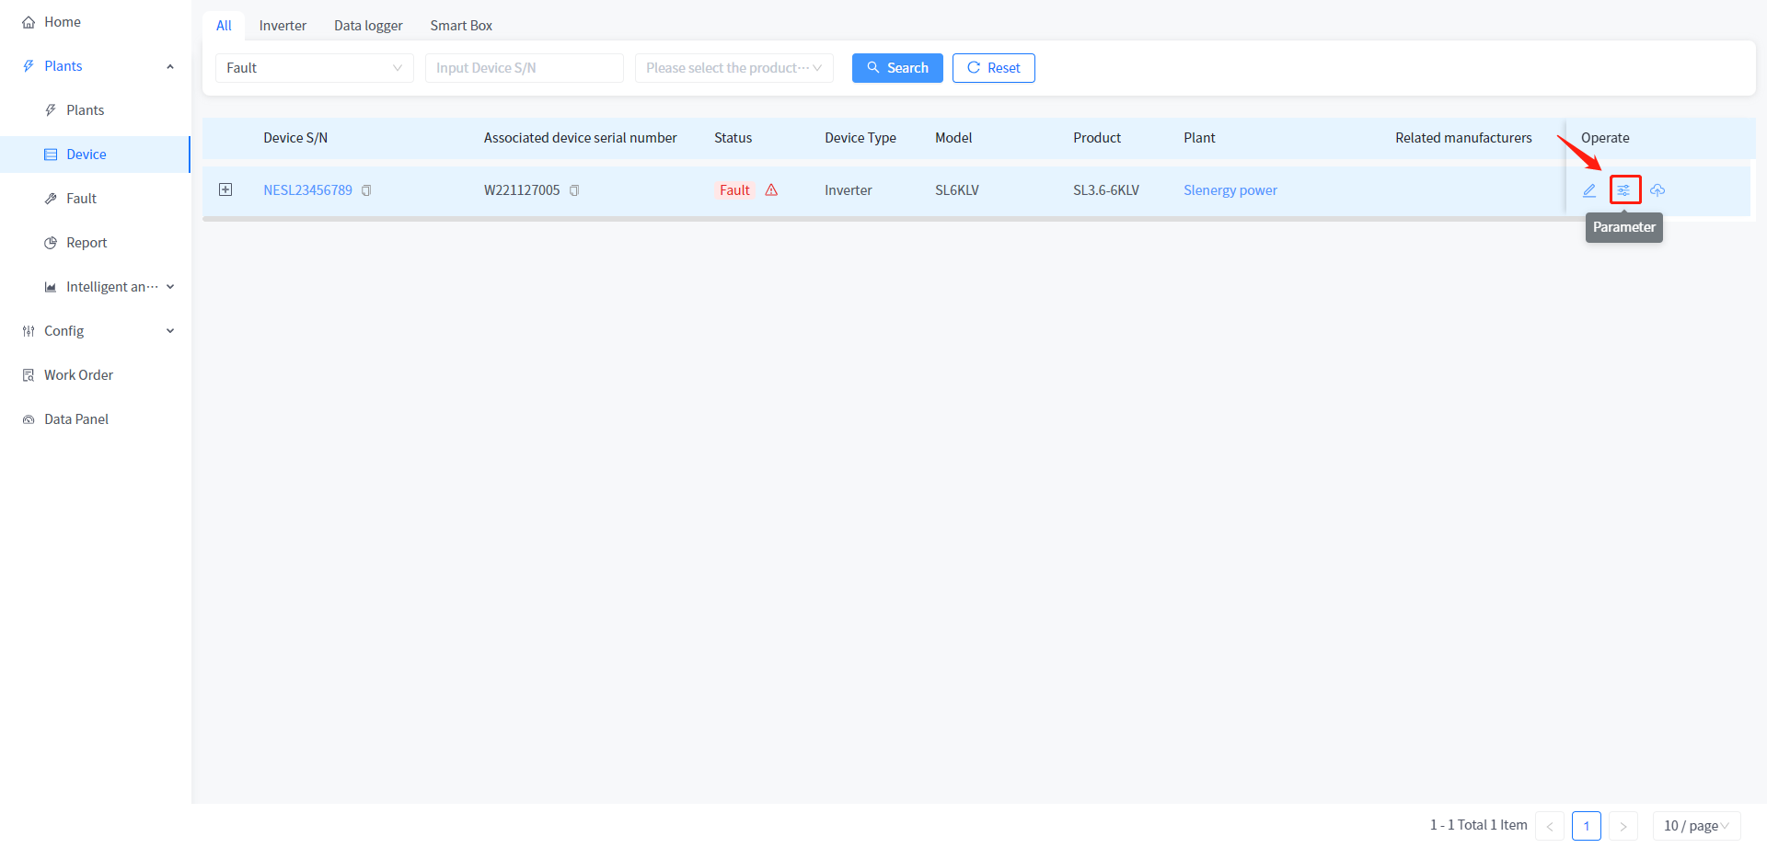
Task: Open the product selection dropdown
Action: click(x=733, y=68)
